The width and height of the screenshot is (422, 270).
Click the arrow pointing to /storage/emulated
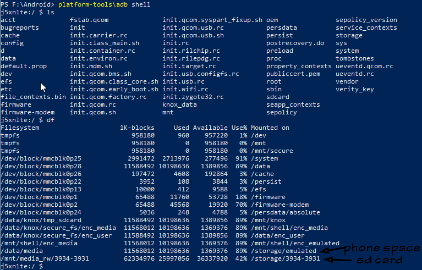point(331,250)
